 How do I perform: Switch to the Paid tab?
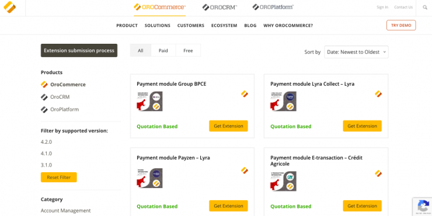click(x=163, y=50)
